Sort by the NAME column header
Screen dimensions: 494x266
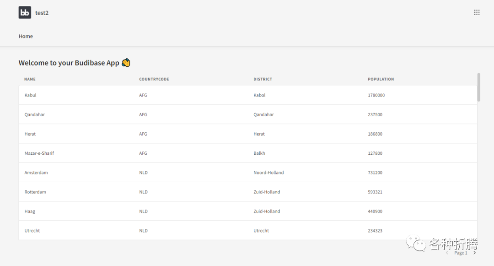30,79
